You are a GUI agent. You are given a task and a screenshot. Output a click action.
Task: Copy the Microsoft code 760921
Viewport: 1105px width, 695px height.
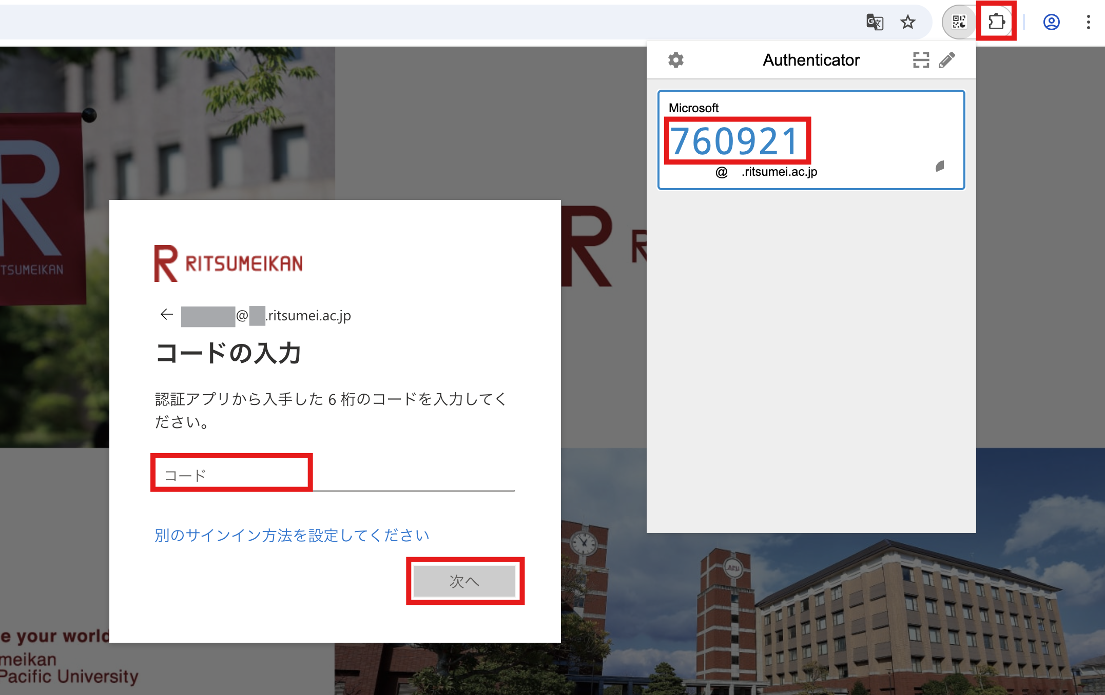[735, 141]
